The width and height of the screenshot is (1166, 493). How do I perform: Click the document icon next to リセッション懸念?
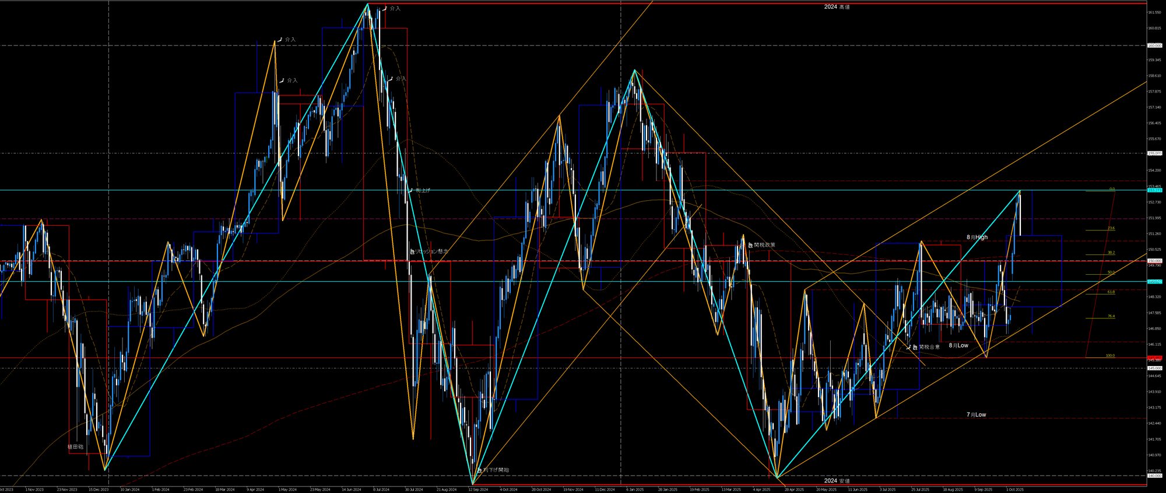coord(412,251)
